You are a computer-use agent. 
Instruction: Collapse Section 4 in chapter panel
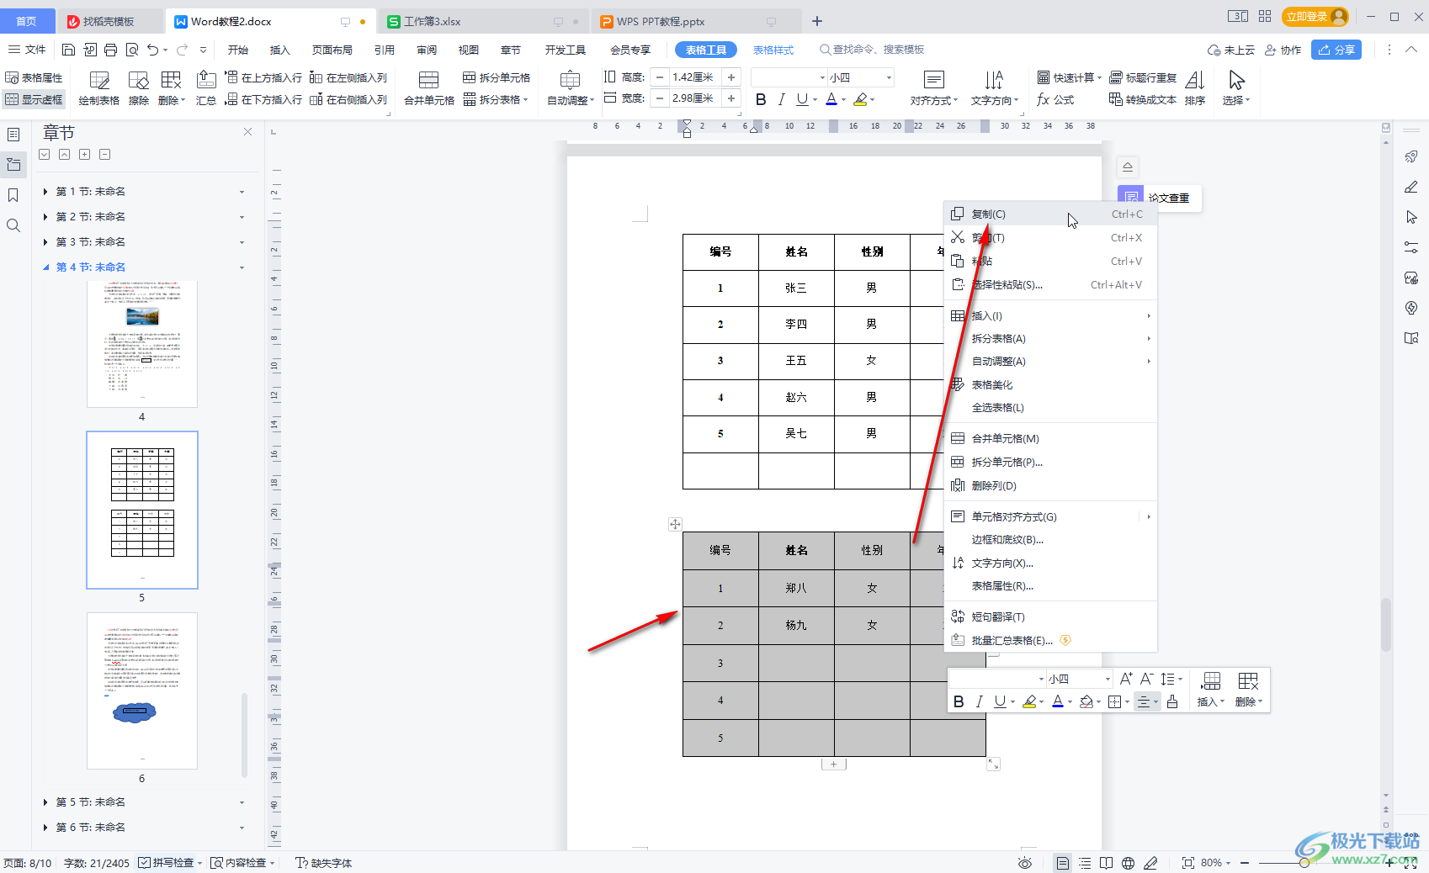[x=45, y=267]
